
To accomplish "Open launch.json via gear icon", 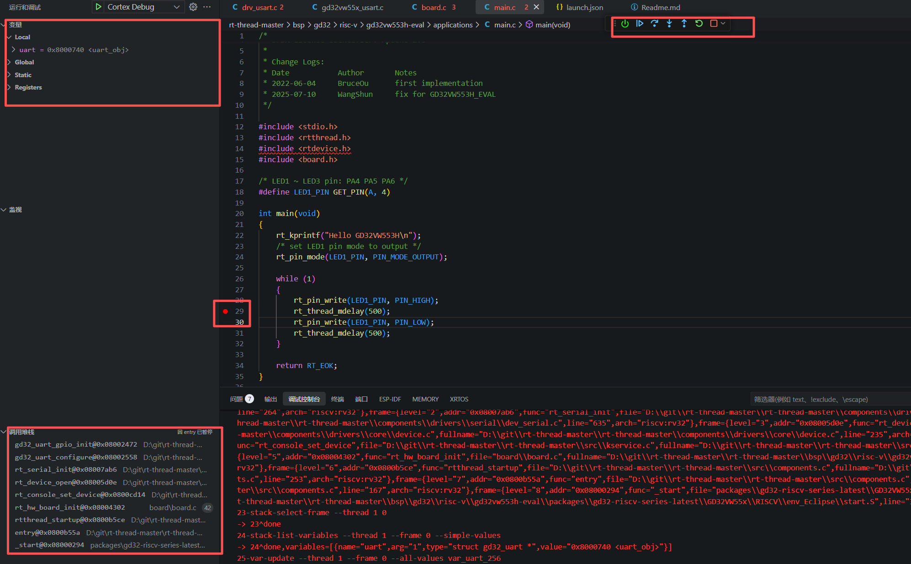I will (x=193, y=7).
